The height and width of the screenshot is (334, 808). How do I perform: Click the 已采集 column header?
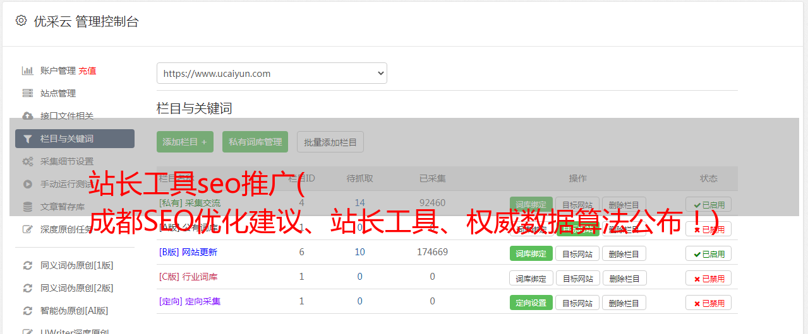click(432, 178)
